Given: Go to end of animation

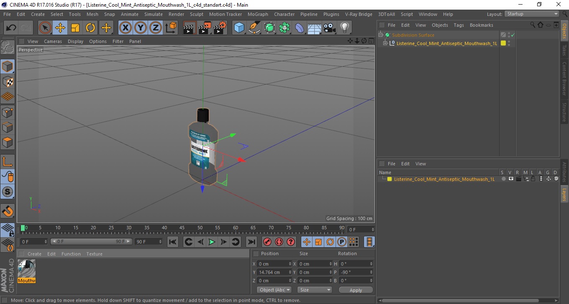Looking at the screenshot, I should [x=251, y=242].
